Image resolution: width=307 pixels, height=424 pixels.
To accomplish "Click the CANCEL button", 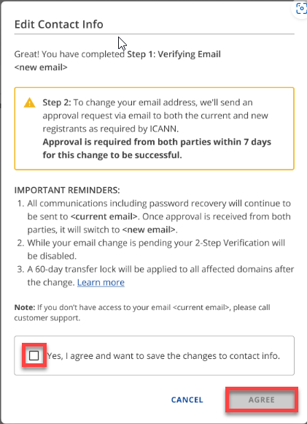I will [187, 400].
